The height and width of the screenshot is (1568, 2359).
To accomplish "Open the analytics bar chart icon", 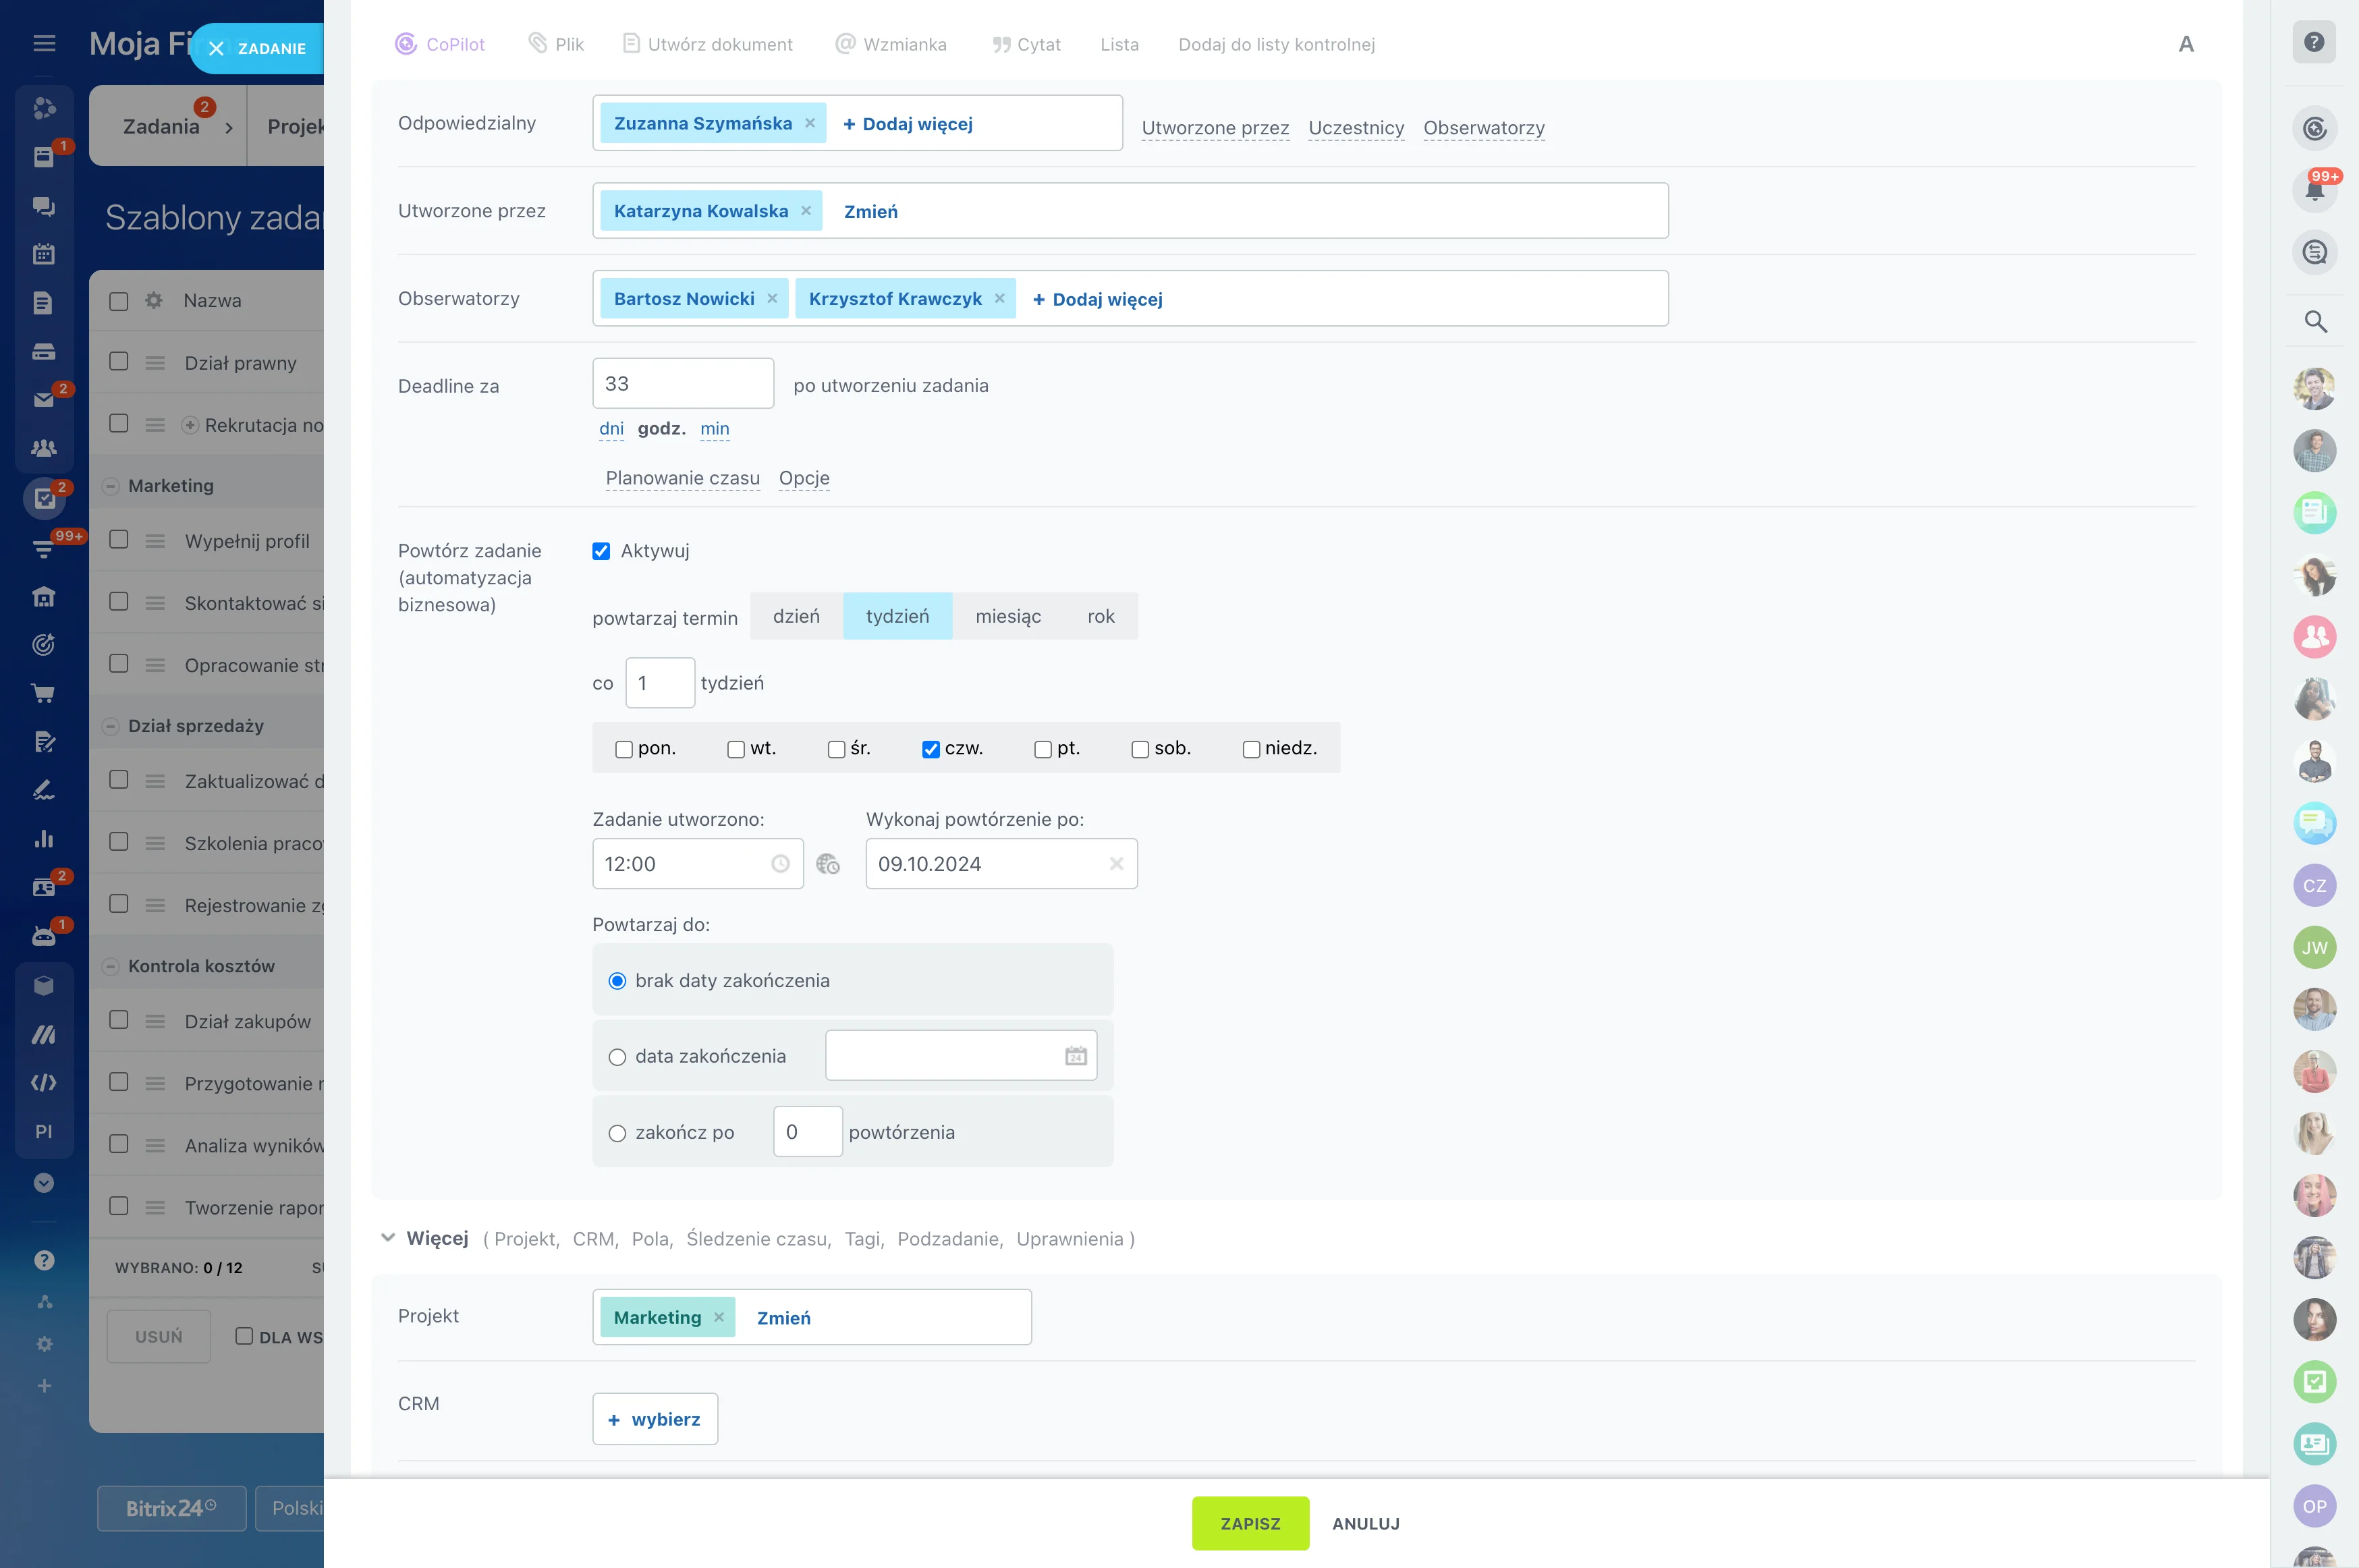I will [x=44, y=838].
